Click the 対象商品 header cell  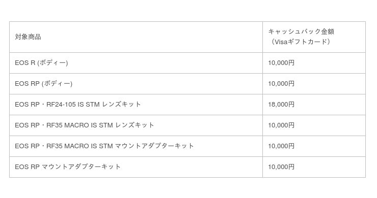coord(136,37)
